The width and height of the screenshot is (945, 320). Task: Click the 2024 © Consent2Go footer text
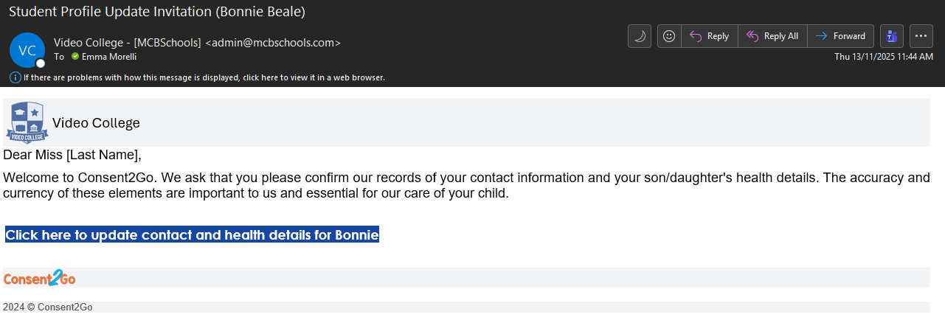[x=48, y=307]
